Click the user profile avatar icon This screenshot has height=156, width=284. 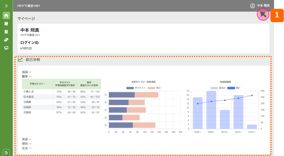tap(252, 6)
